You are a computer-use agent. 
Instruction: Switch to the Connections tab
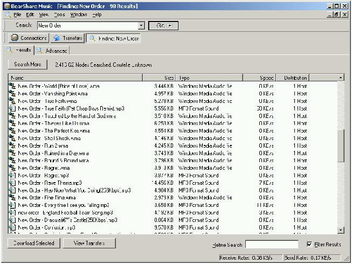click(x=29, y=38)
